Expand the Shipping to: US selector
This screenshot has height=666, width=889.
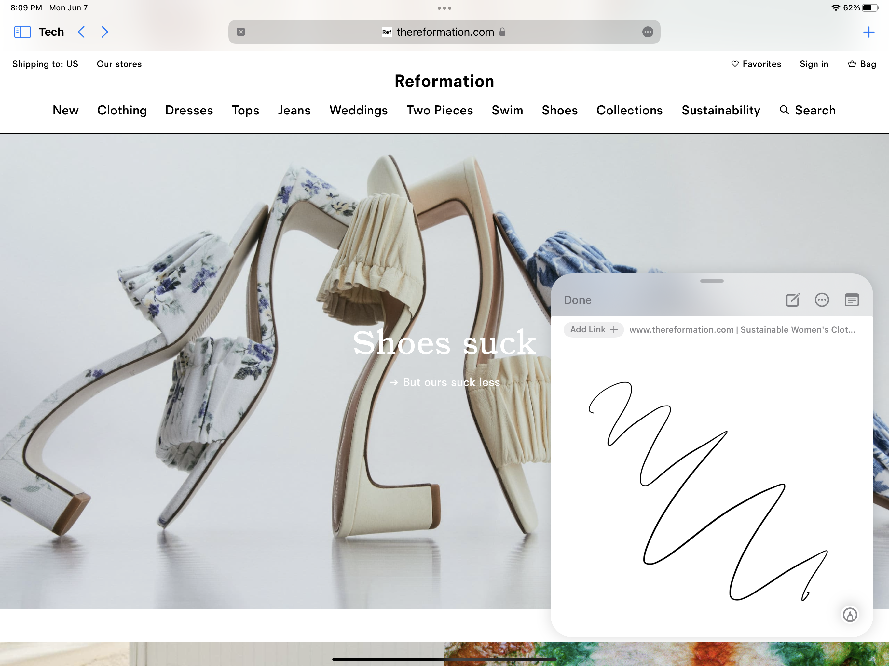[x=45, y=64]
